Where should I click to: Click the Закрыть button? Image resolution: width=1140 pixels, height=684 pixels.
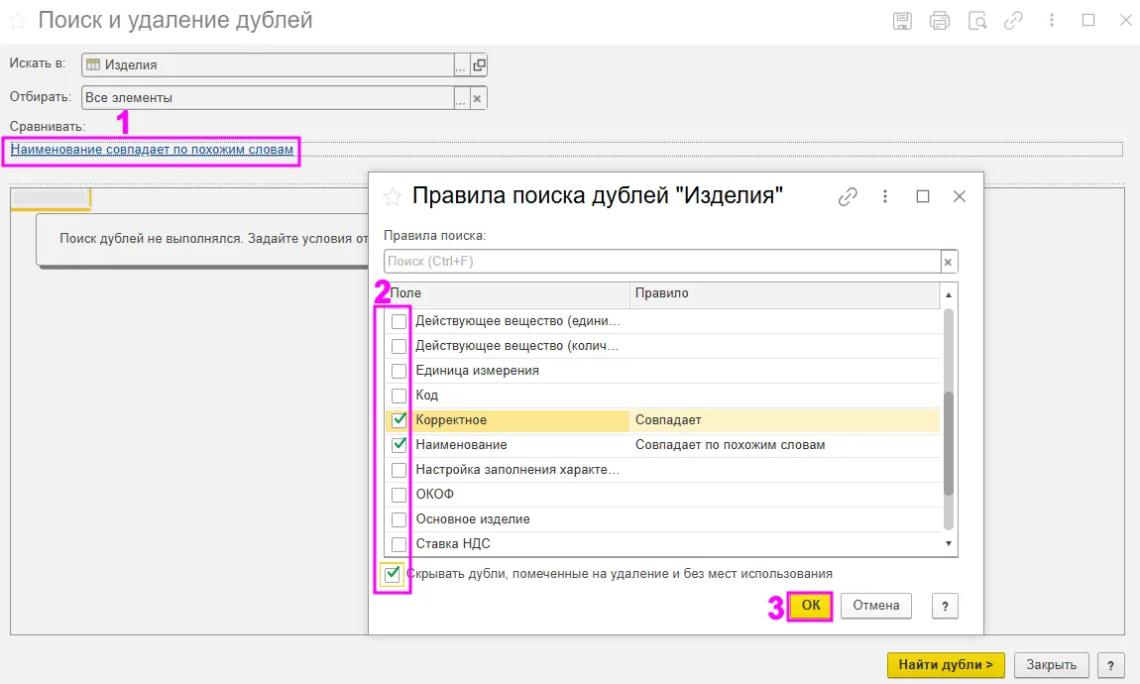pos(1052,665)
